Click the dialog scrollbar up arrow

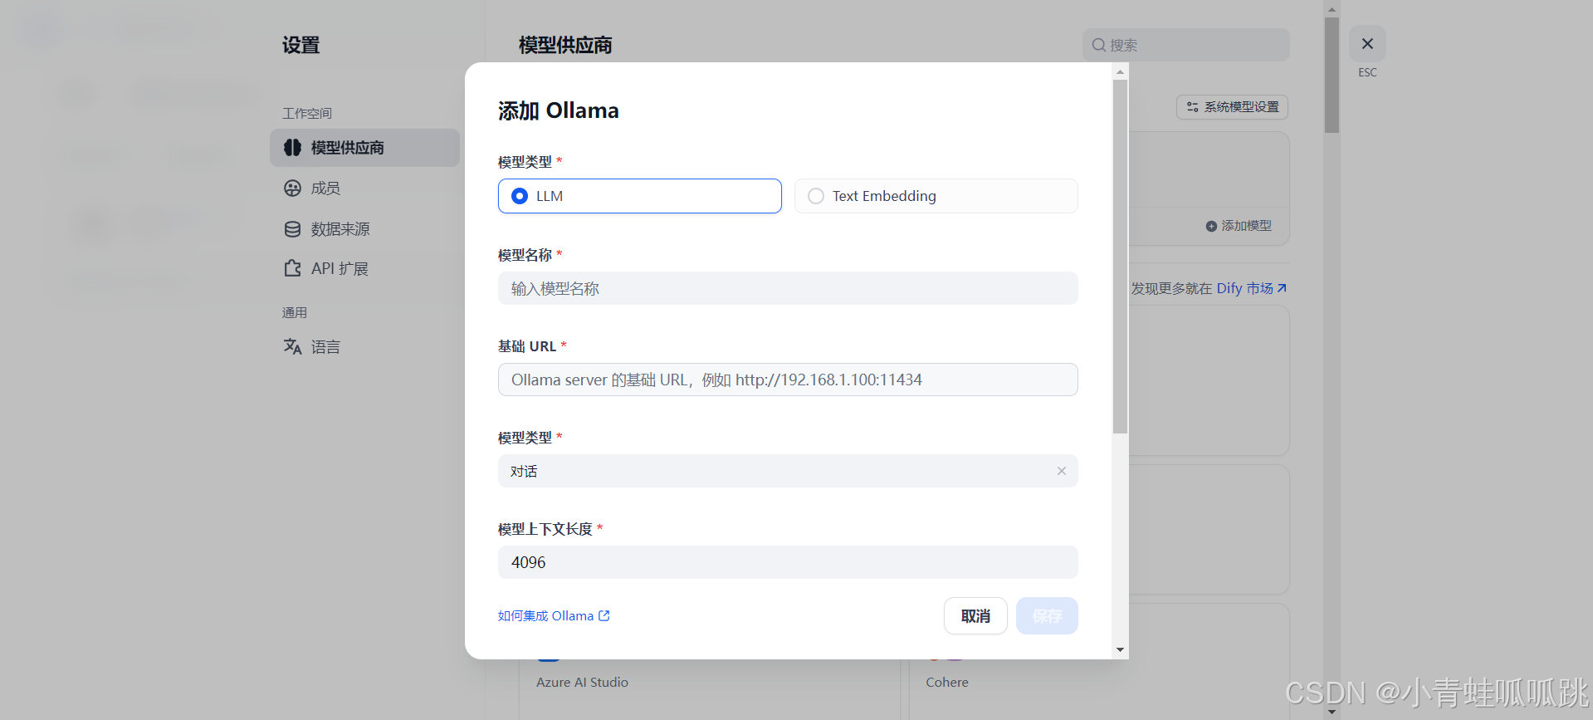tap(1120, 71)
